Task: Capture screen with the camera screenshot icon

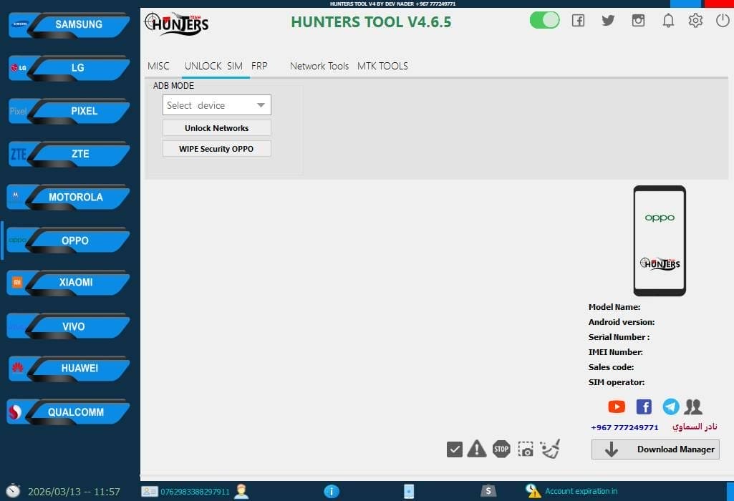Action: coord(526,449)
